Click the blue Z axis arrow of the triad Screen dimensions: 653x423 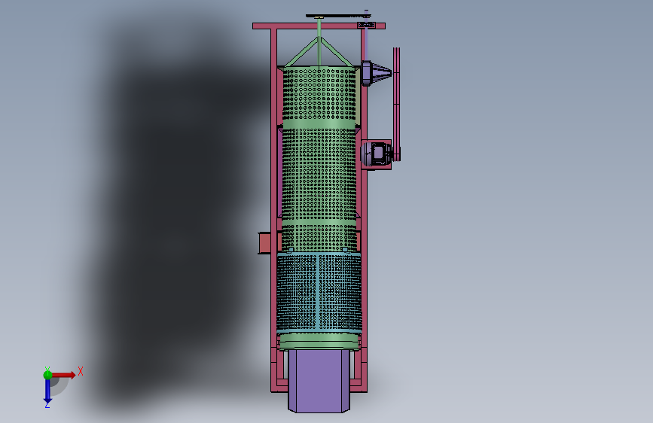47,391
